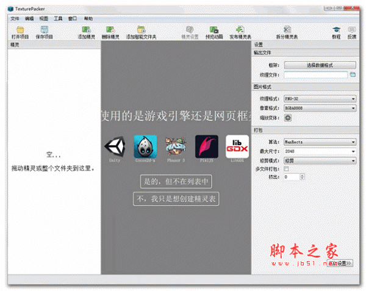Click 是的，但不在列表中 button
Viewport: 366px width, 291px height.
tap(176, 181)
